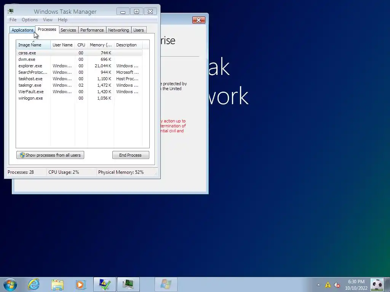The height and width of the screenshot is (292, 390).
Task: Click the soccer ball user icon
Action: pyautogui.click(x=377, y=284)
